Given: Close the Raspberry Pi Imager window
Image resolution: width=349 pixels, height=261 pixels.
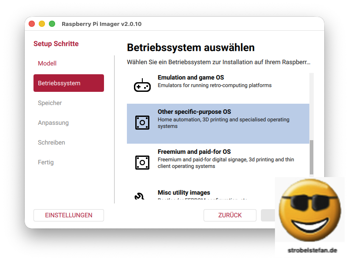Looking at the screenshot, I should click(x=32, y=24).
